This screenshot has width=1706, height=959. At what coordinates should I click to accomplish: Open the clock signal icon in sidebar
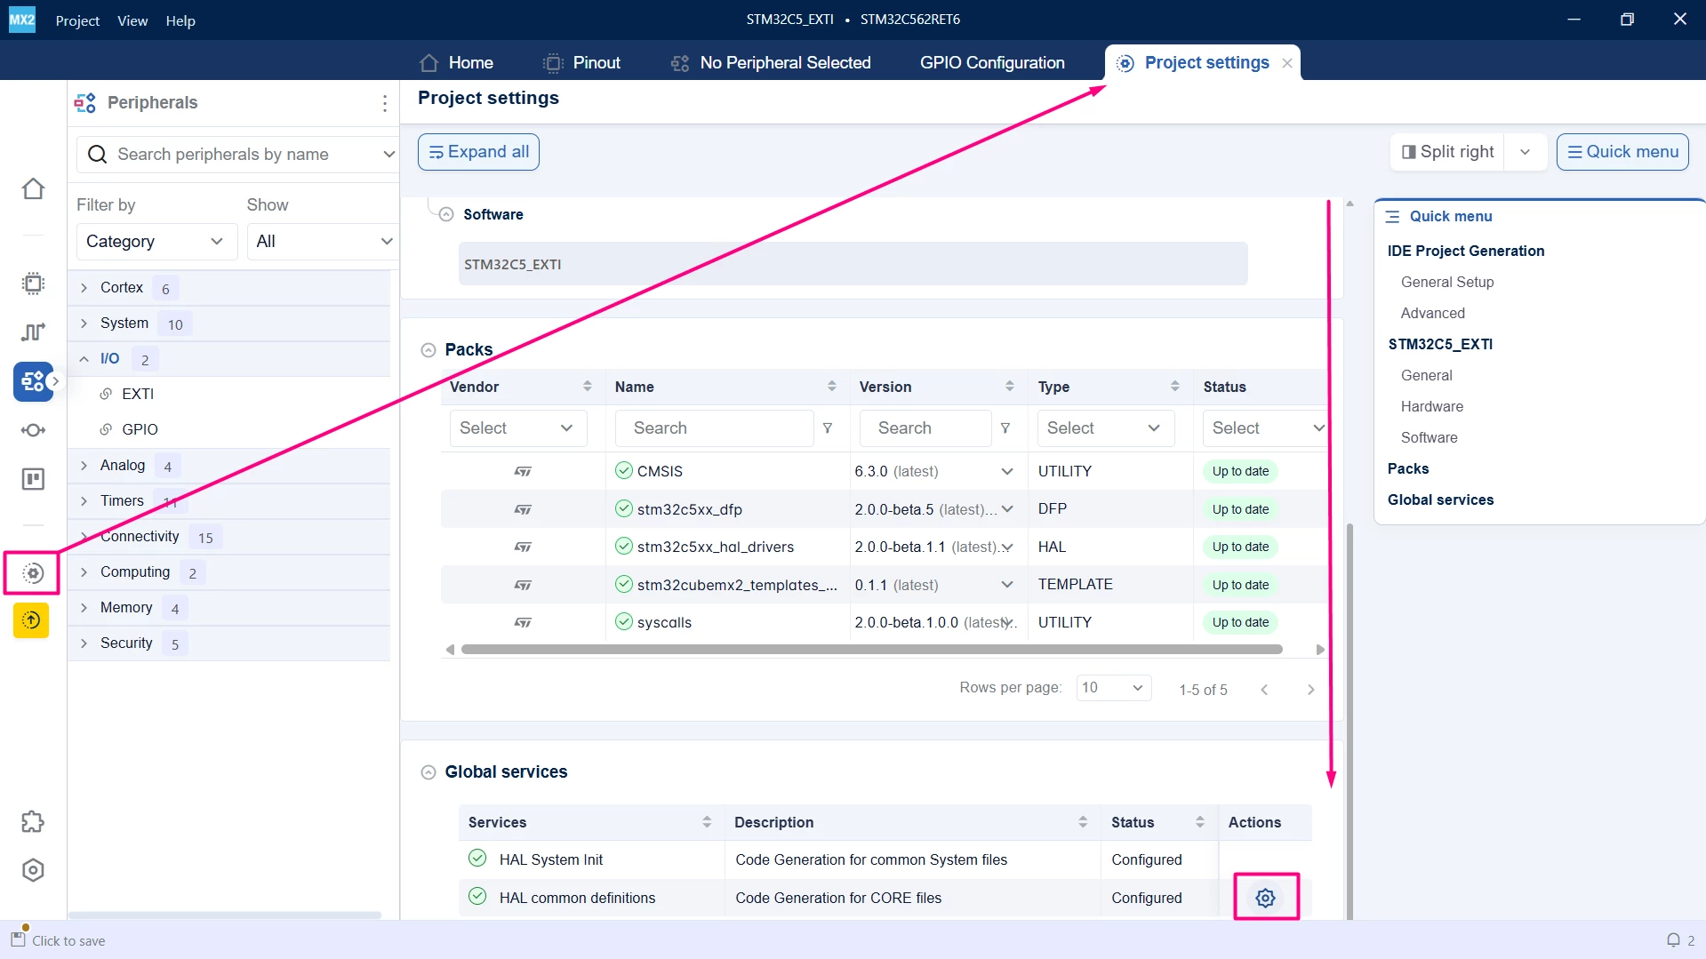tap(33, 332)
